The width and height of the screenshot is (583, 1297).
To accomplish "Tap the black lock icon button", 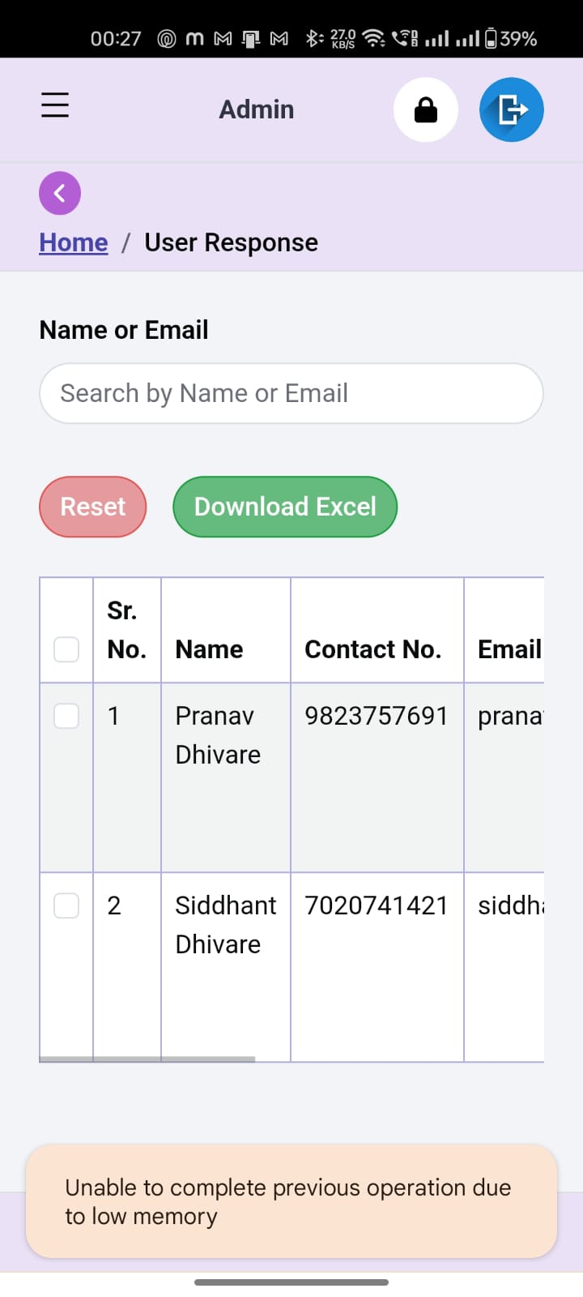I will pyautogui.click(x=426, y=109).
